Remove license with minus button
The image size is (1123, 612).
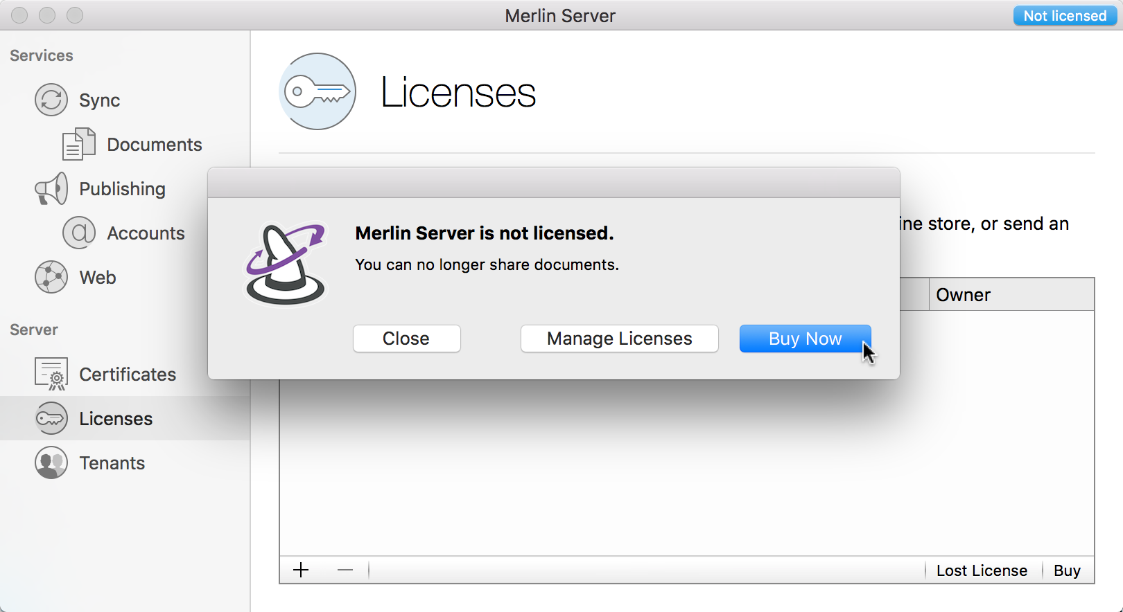345,570
